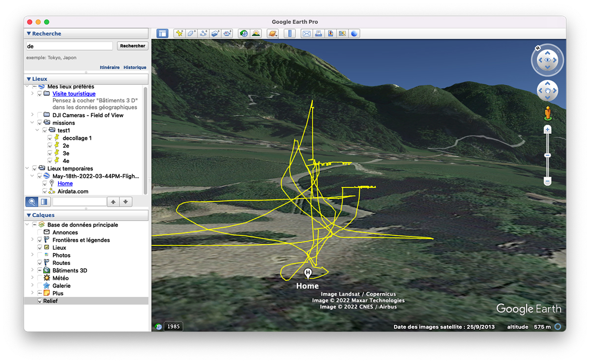Screen dimensions: 590x363
Task: Click the Add Path toolbar icon
Action: tap(204, 33)
